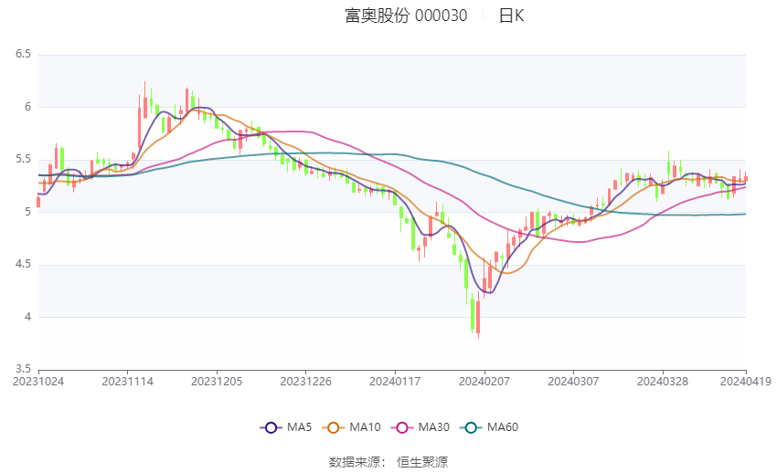The width and height of the screenshot is (777, 473).
Task: Click the 6.5 price axis label
Action: point(23,54)
